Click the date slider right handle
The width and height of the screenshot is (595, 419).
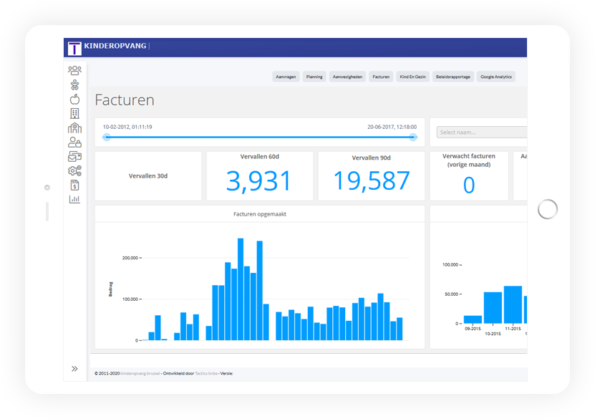[x=413, y=137]
